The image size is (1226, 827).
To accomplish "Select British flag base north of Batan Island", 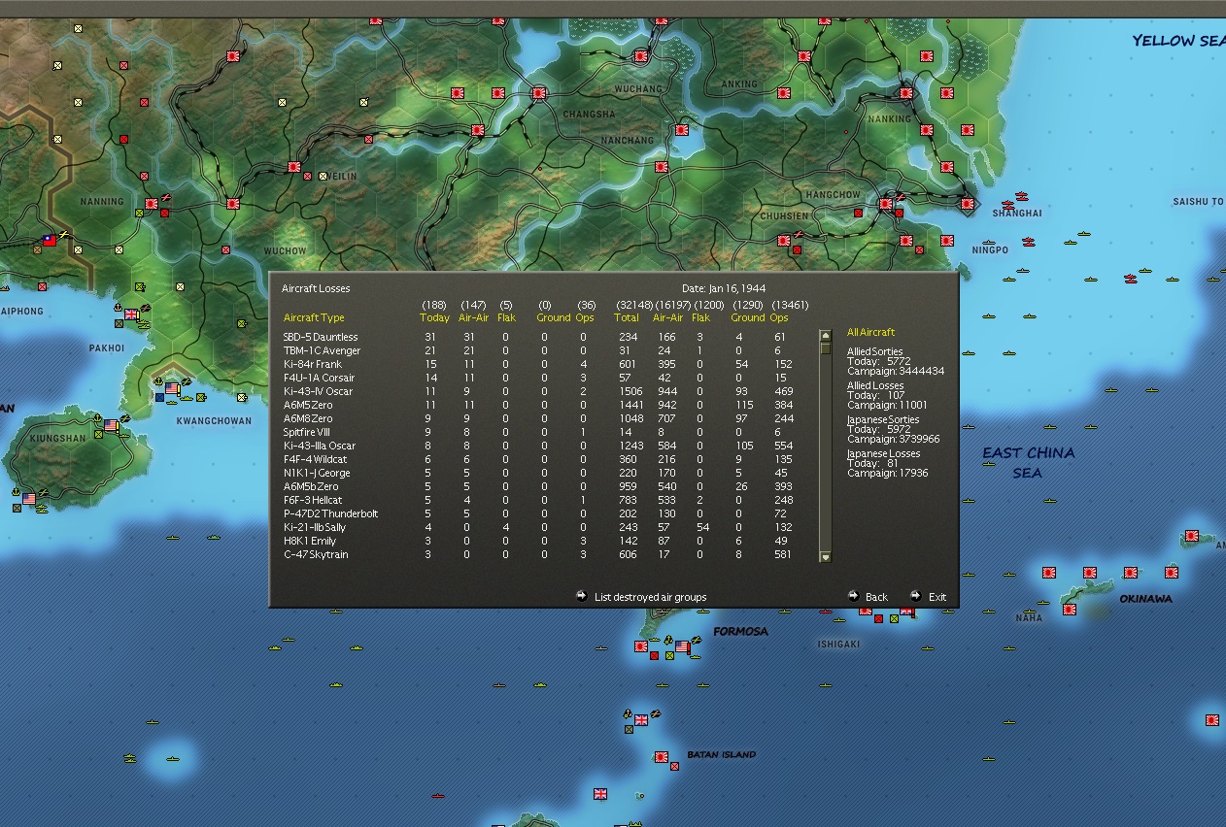I will pos(641,720).
